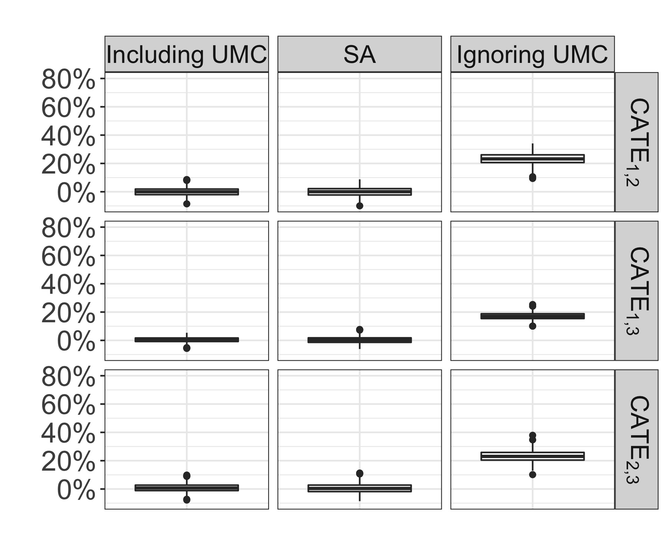Click the box in SA, CATE 1,2 panel
Viewport: 667px width, 555px height.
click(359, 192)
